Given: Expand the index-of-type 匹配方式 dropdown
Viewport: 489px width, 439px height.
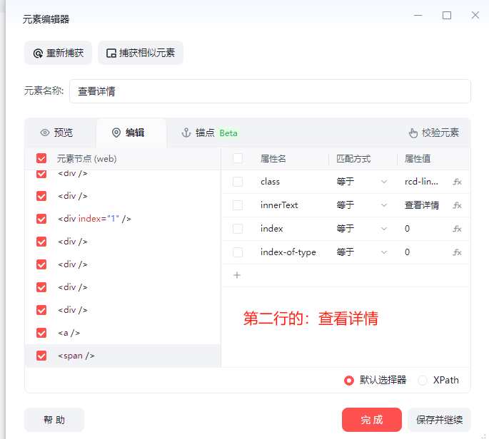Looking at the screenshot, I should tap(361, 252).
